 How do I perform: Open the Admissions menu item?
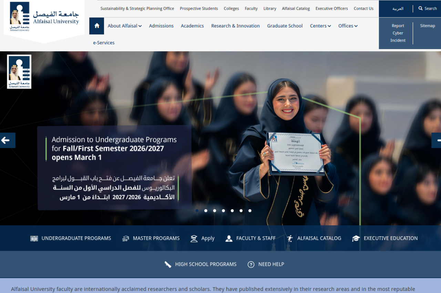[x=161, y=26]
